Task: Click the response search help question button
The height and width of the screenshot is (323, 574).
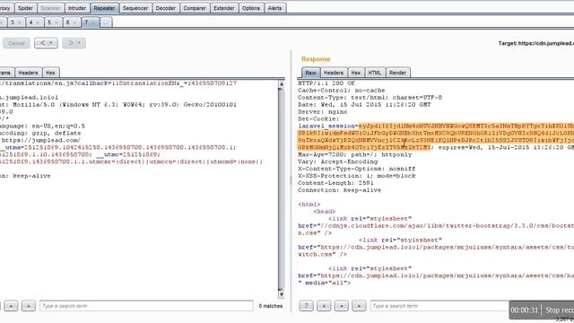Action: 307,306
